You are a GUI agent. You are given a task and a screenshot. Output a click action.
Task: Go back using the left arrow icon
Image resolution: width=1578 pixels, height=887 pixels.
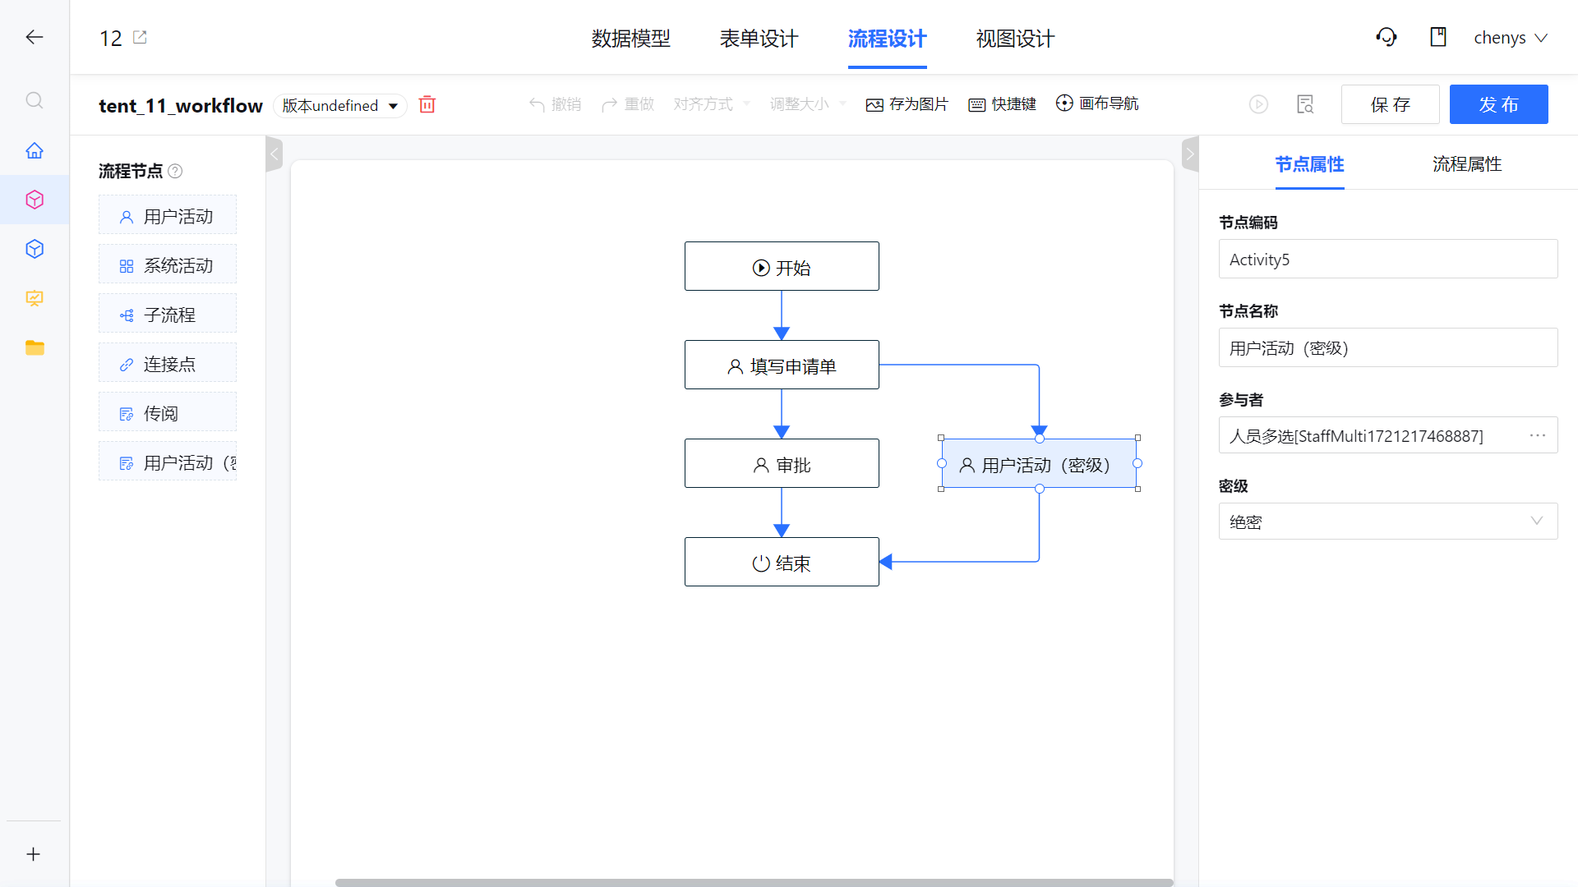[35, 37]
